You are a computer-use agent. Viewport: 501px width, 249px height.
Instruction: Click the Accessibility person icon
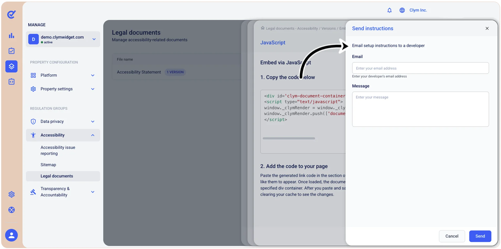pos(33,135)
